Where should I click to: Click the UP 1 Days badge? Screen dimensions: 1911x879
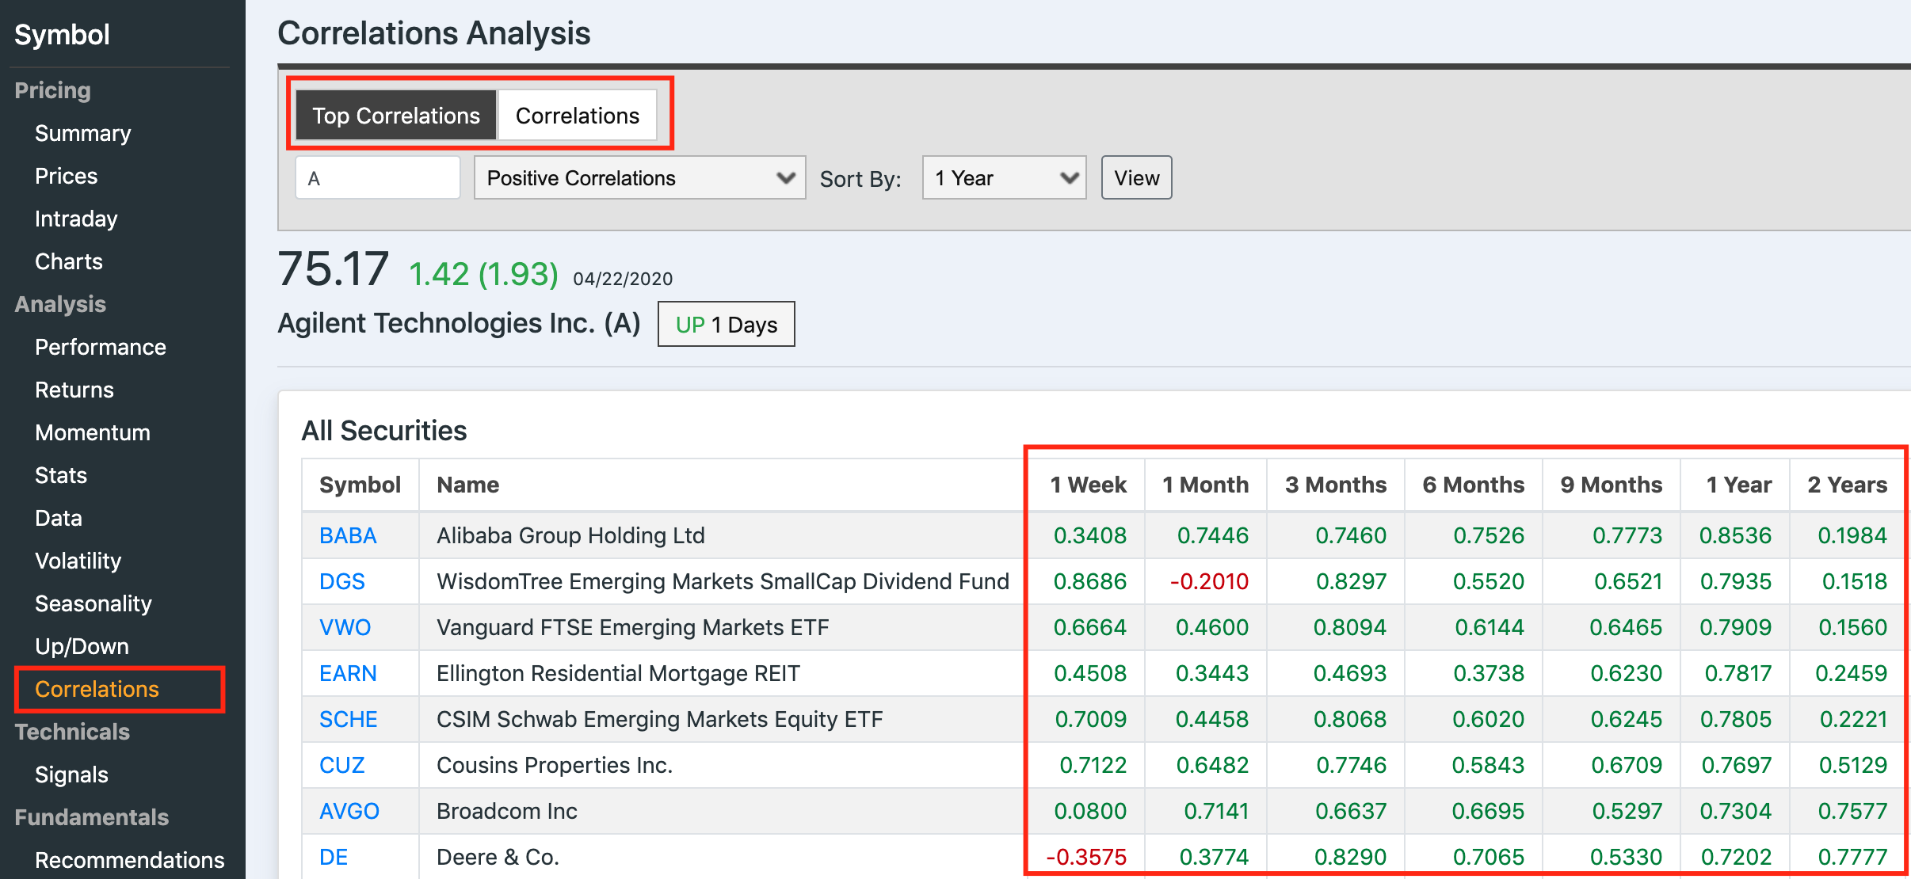tap(727, 324)
